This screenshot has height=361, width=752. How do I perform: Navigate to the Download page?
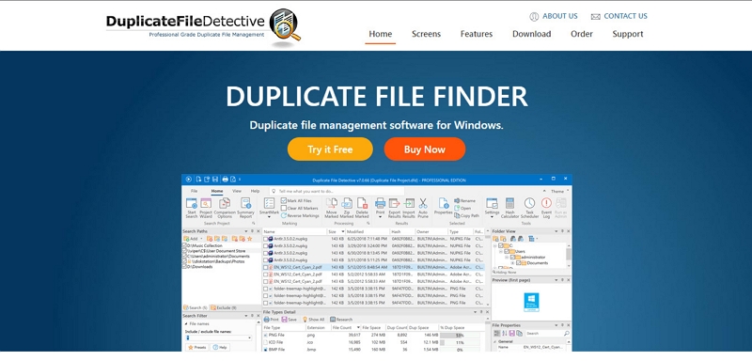[x=531, y=34]
